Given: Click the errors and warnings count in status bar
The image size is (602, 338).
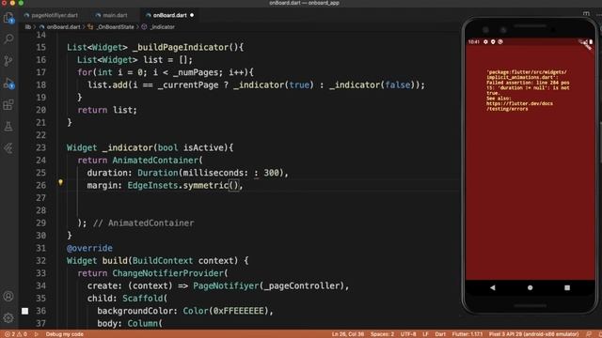Looking at the screenshot, I should click(x=16, y=334).
